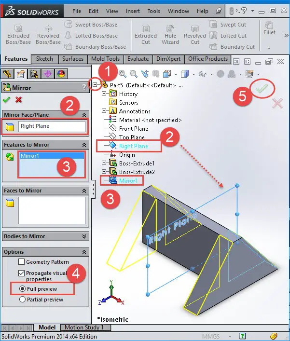Expand the Boss-Extrude1 feature node

point(104,163)
